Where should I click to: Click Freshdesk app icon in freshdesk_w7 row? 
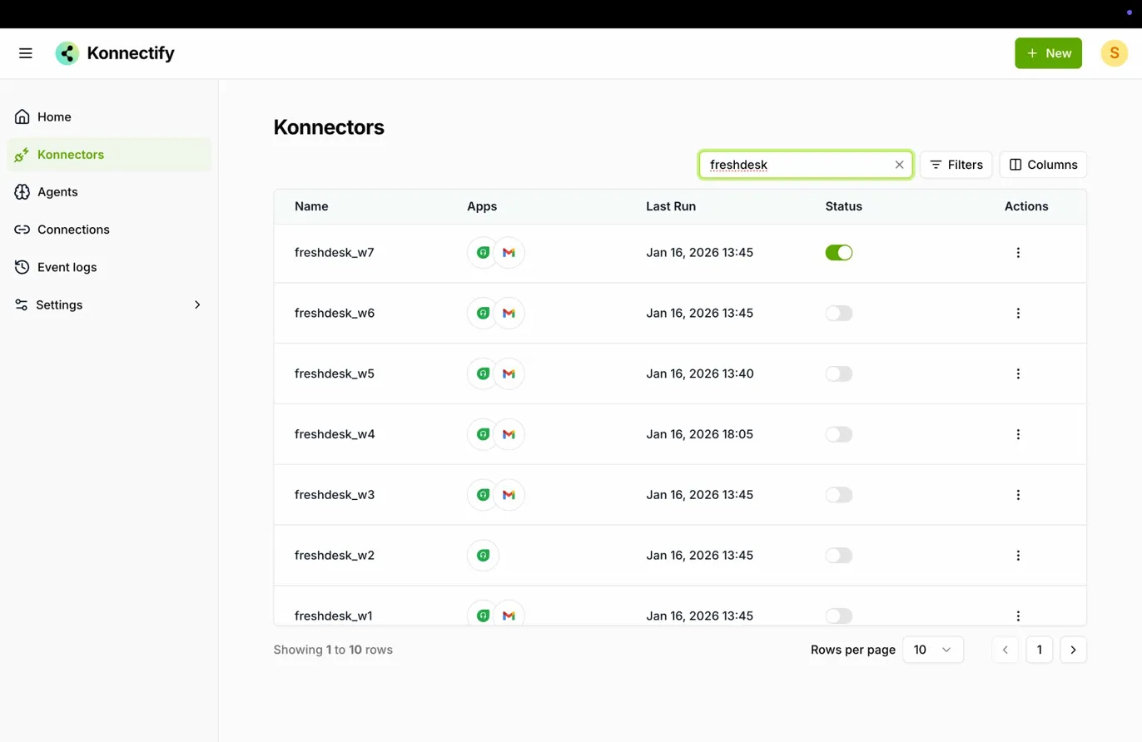point(483,253)
